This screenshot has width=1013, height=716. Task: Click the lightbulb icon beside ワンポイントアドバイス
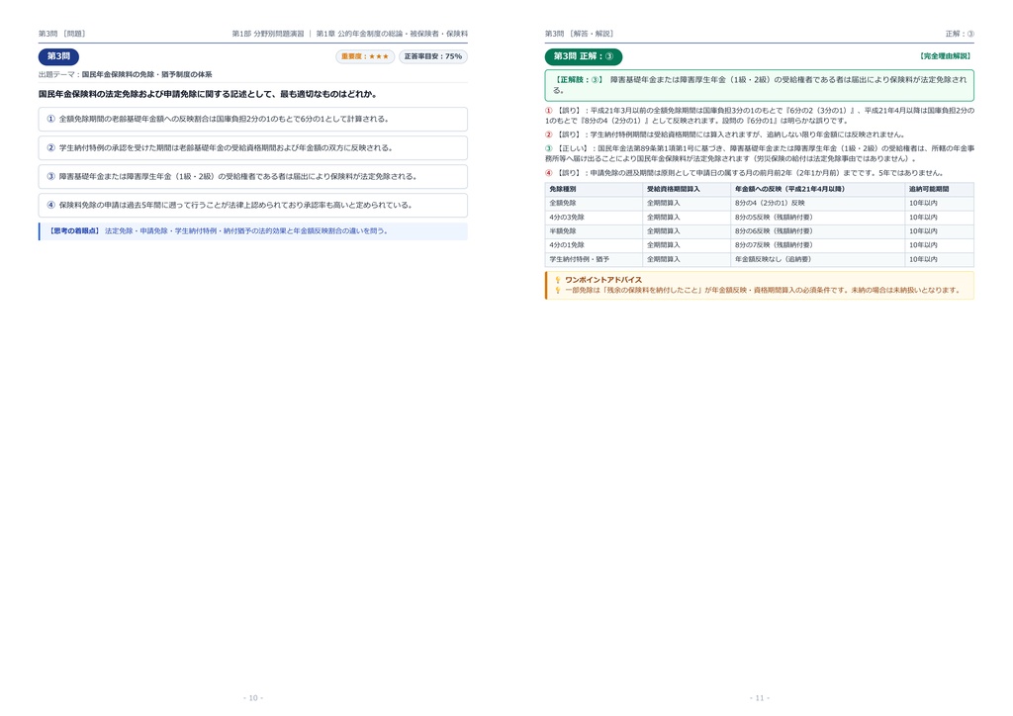pyautogui.click(x=558, y=280)
